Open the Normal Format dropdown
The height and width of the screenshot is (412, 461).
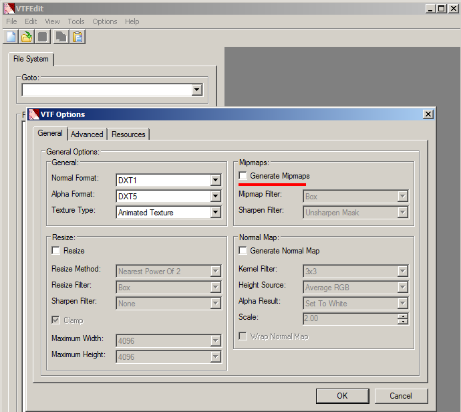pyautogui.click(x=216, y=180)
